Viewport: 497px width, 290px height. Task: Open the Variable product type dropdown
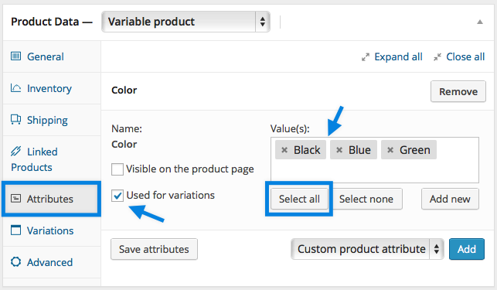point(186,22)
